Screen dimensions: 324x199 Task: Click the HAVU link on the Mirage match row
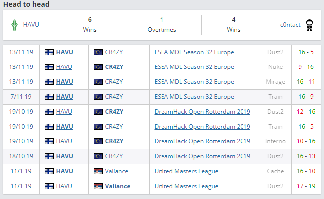pos(64,82)
